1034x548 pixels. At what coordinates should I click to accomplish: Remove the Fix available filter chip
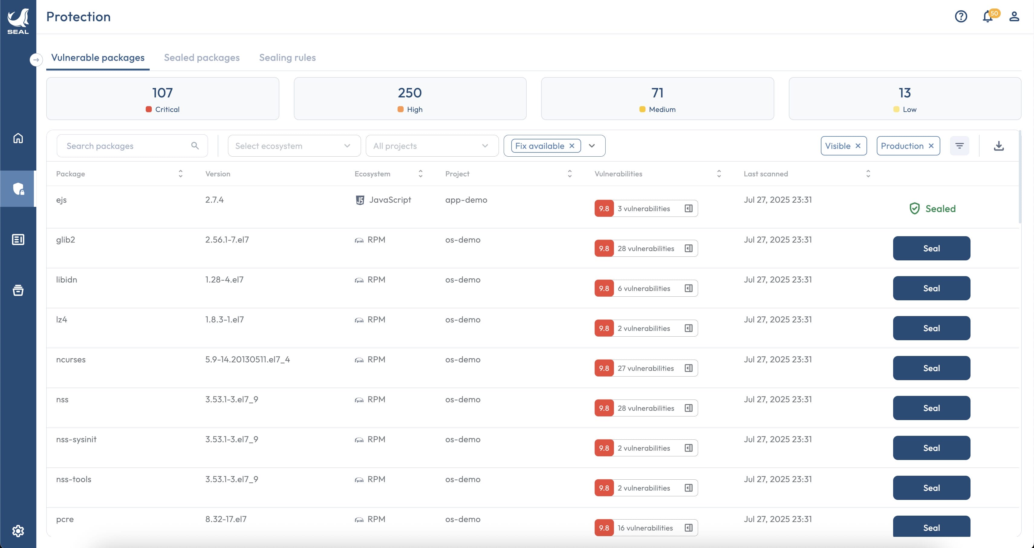[572, 146]
